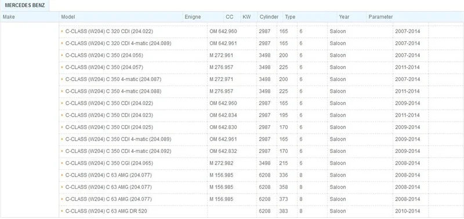
Task: Click the arrow icon beside C 350 (204.057)
Action: point(62,67)
